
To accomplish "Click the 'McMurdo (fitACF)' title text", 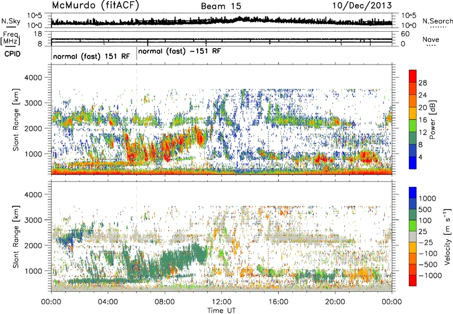I will point(95,6).
